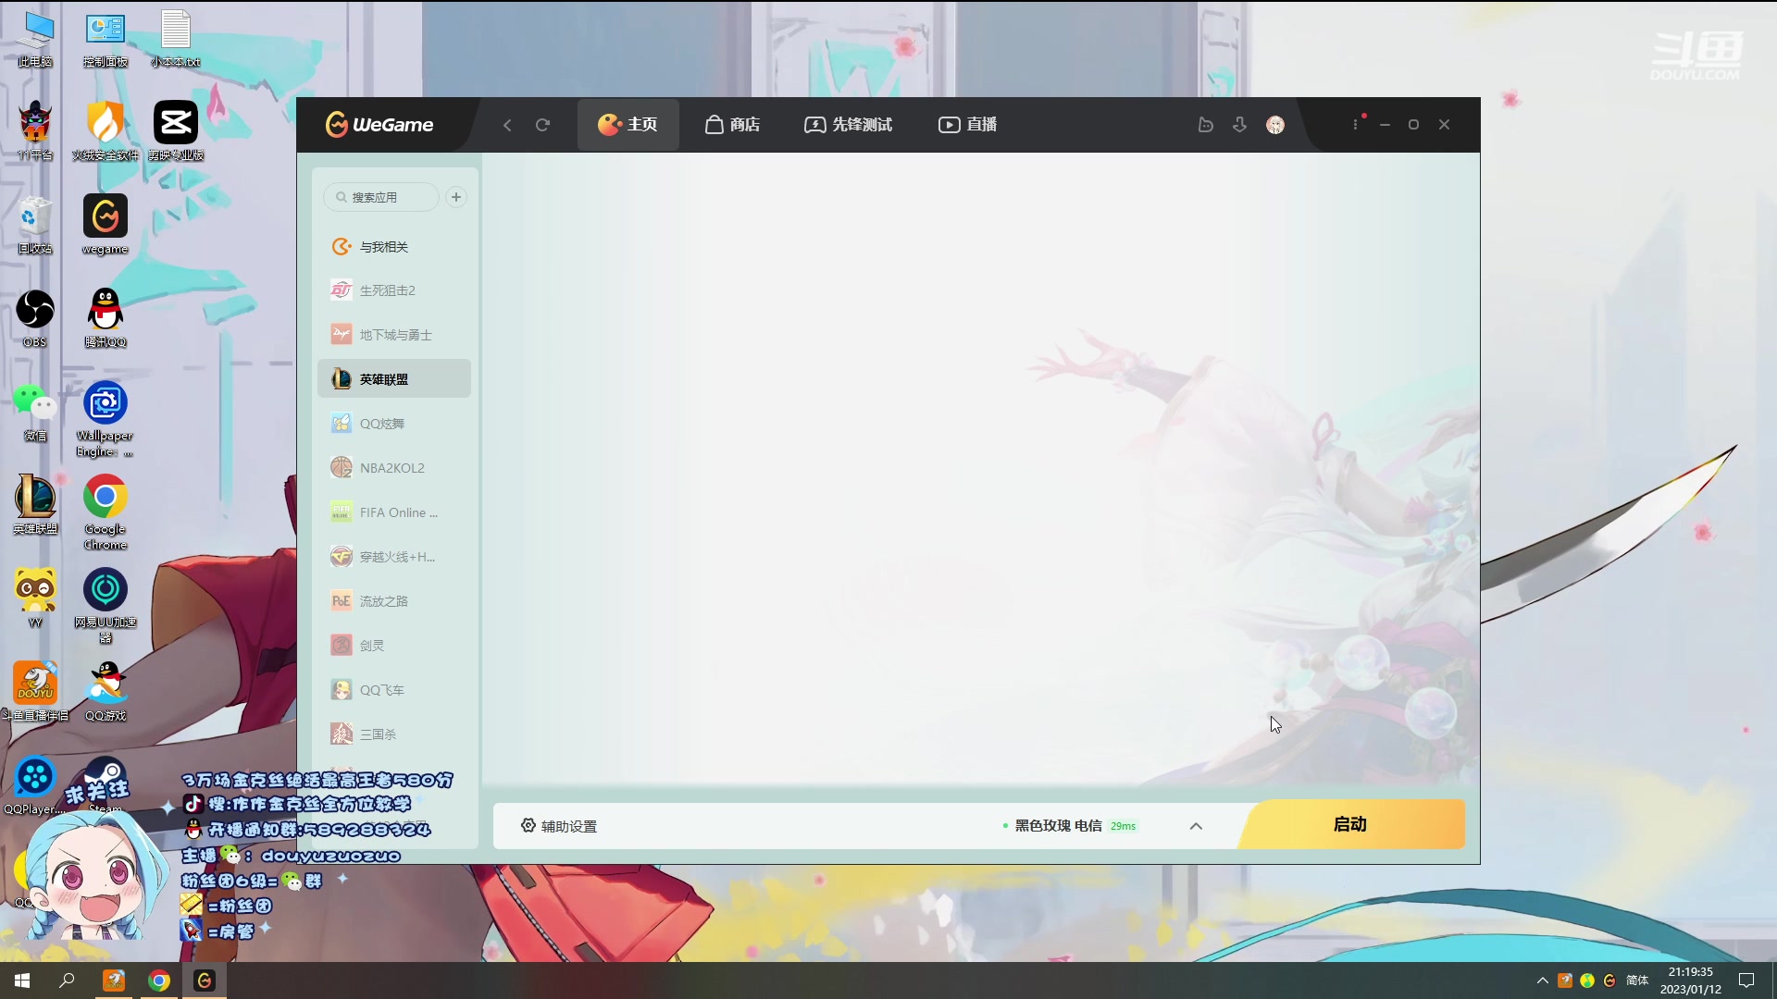Screen dimensions: 1777x999
Task: Open 控制面板 desktop icon
Action: pos(106,39)
